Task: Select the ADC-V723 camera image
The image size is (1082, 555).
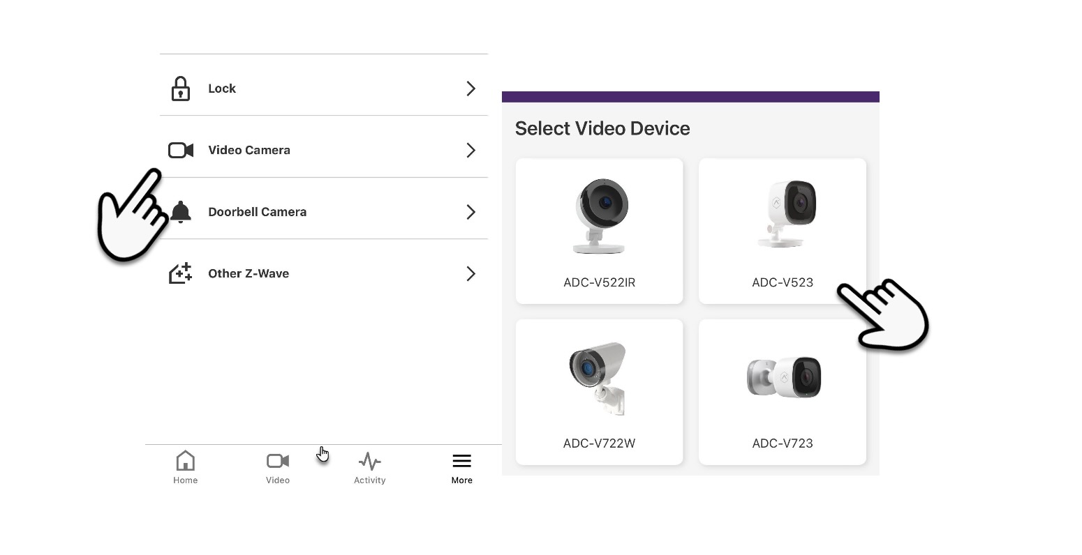Action: 784,377
